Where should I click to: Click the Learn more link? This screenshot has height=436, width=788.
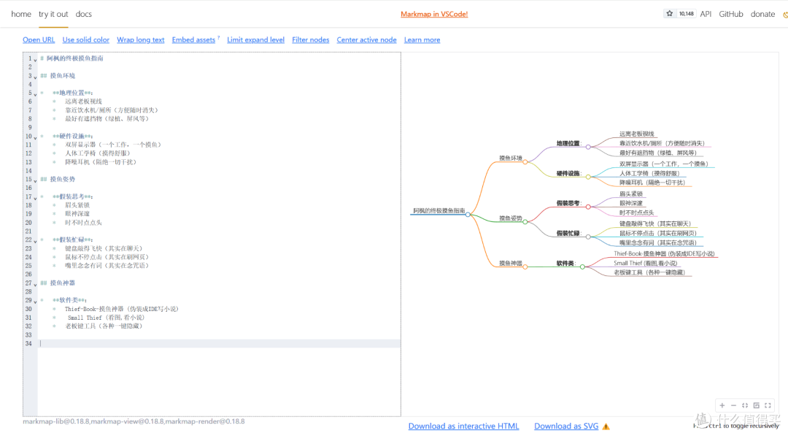(x=422, y=39)
